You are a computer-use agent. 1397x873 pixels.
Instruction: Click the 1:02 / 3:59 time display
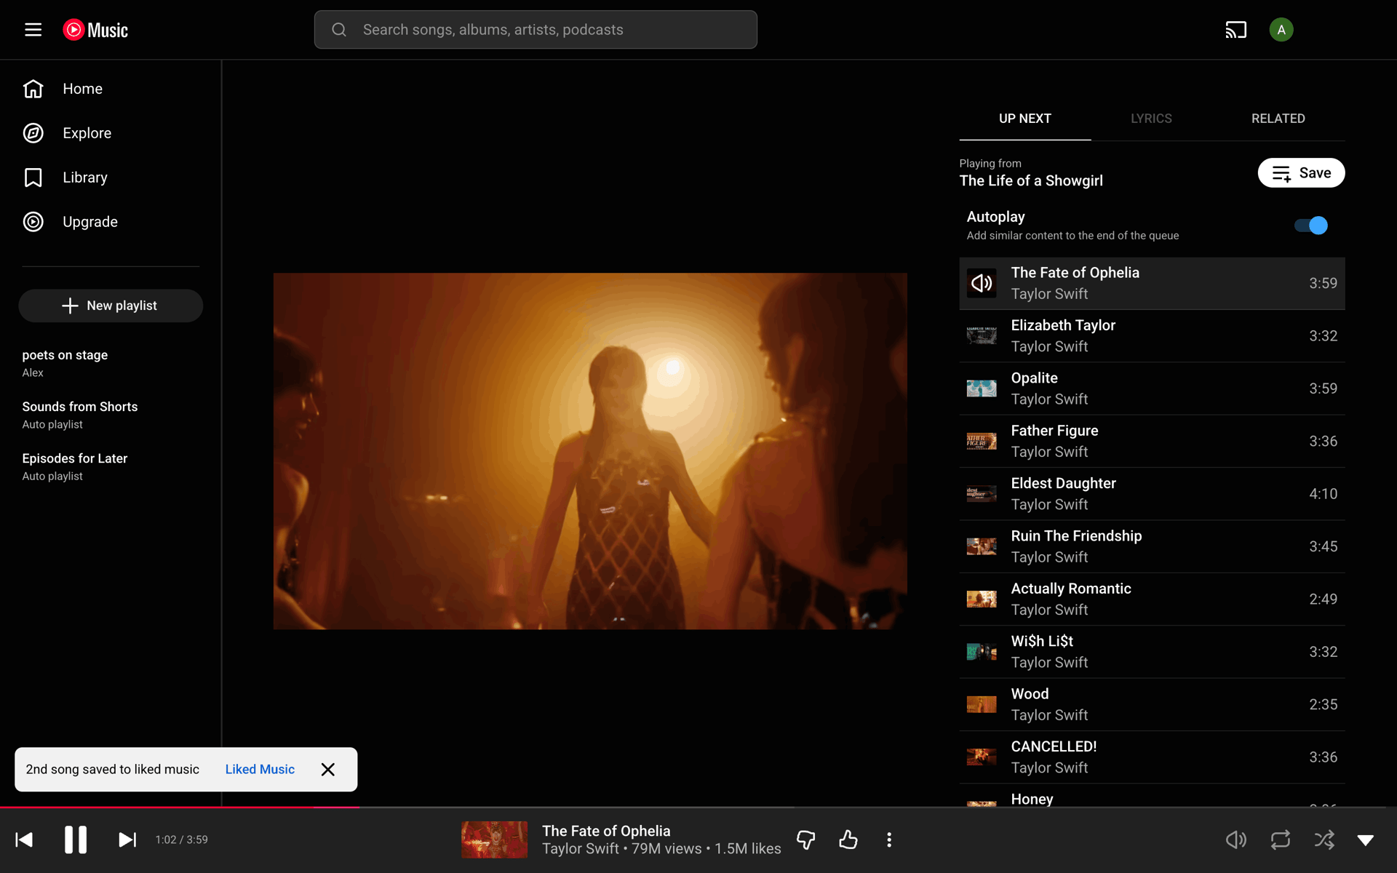coord(182,840)
